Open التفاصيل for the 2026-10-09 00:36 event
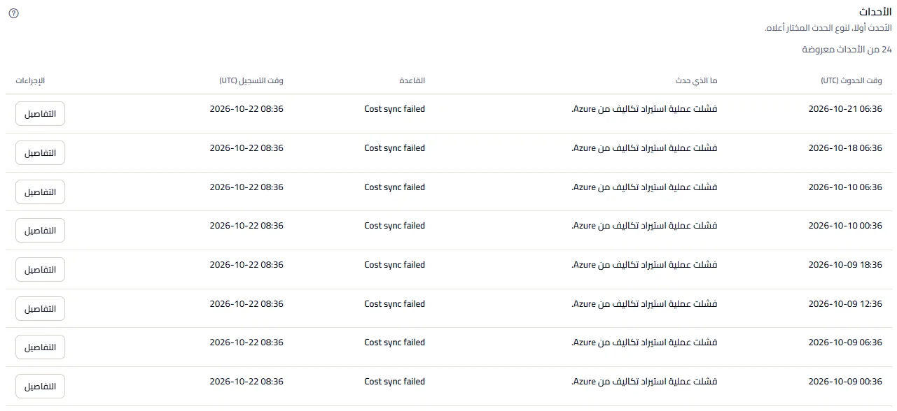The image size is (897, 411). (x=40, y=387)
